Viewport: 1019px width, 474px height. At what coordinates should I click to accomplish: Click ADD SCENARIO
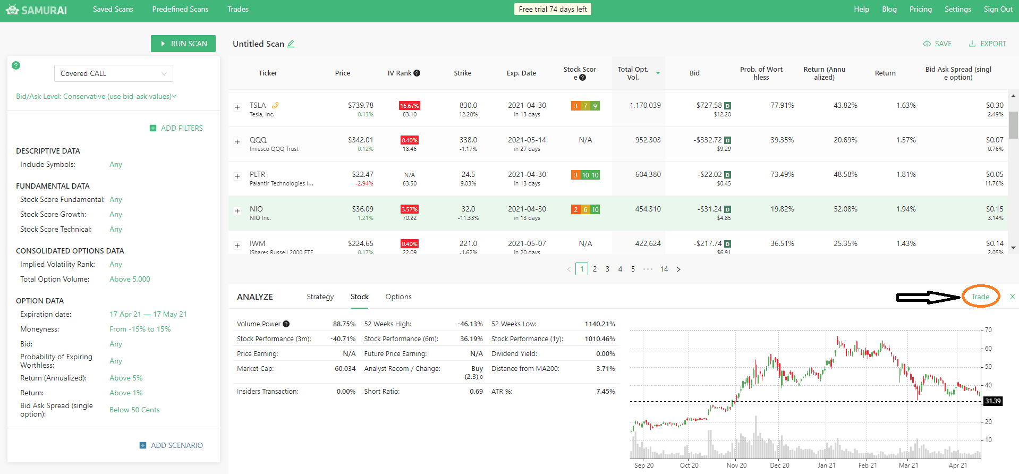coord(171,445)
